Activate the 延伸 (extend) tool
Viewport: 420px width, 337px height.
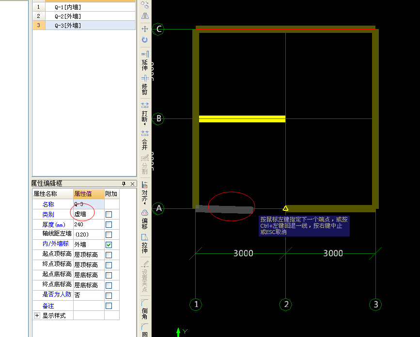coord(145,61)
